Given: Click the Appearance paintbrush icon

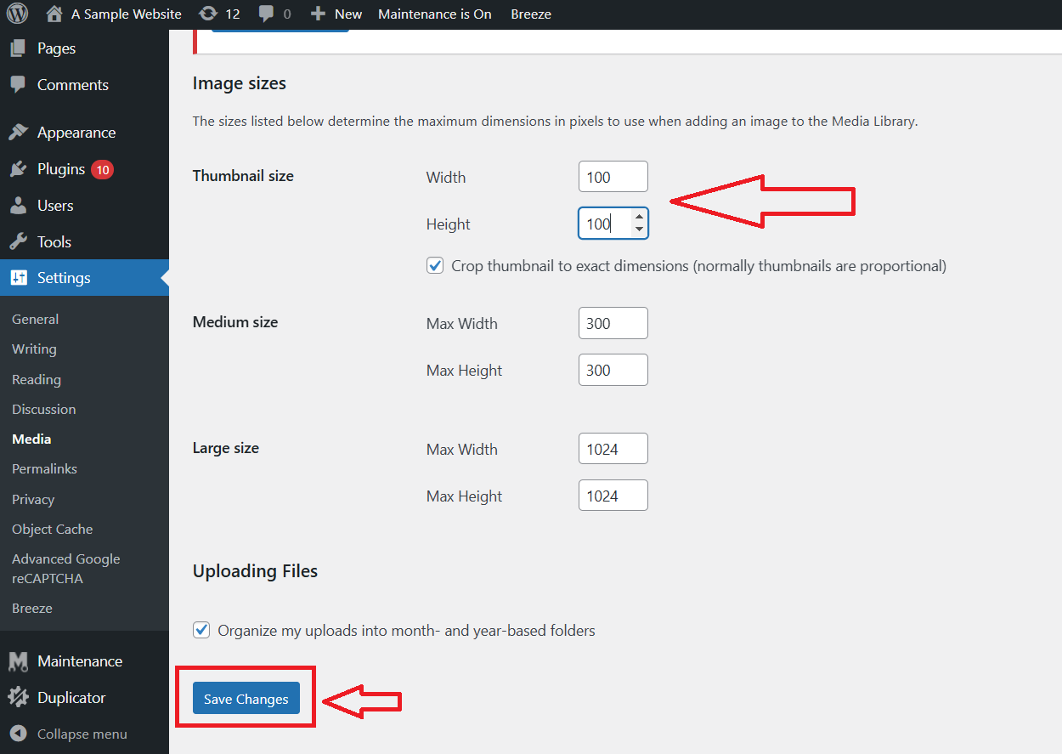Looking at the screenshot, I should (18, 133).
